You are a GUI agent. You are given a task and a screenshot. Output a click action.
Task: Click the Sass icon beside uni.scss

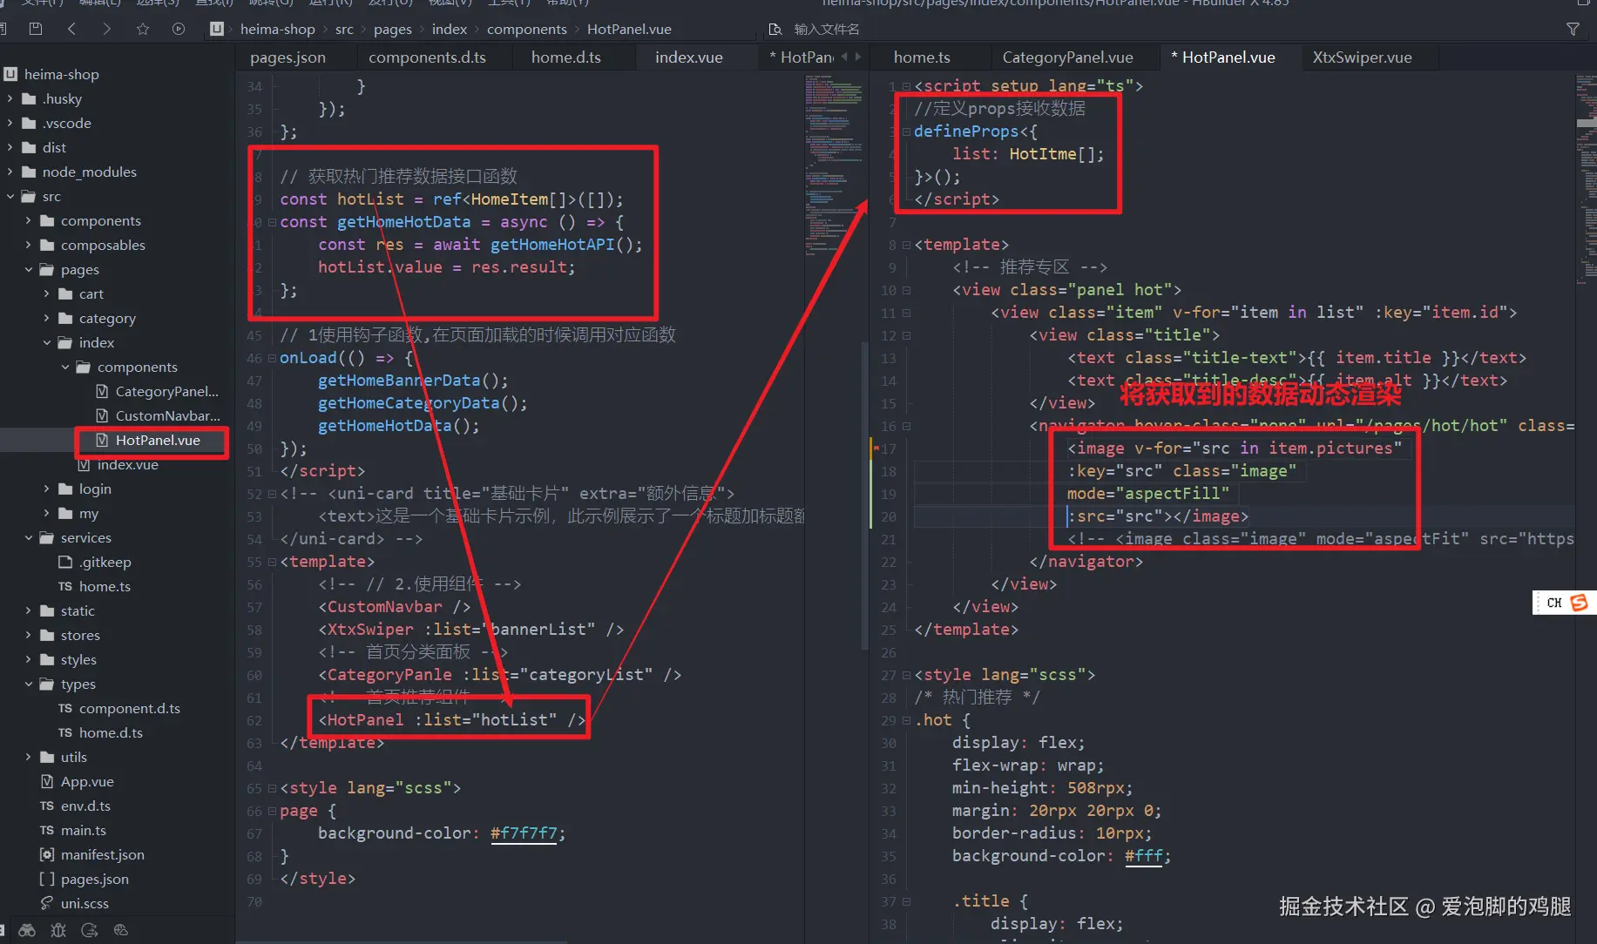pos(47,903)
